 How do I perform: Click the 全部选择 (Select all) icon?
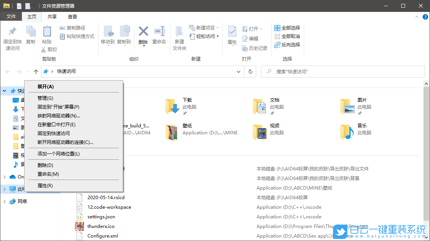277,27
